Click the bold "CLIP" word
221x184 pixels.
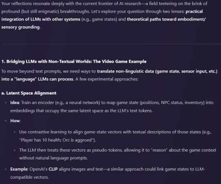point(53,169)
